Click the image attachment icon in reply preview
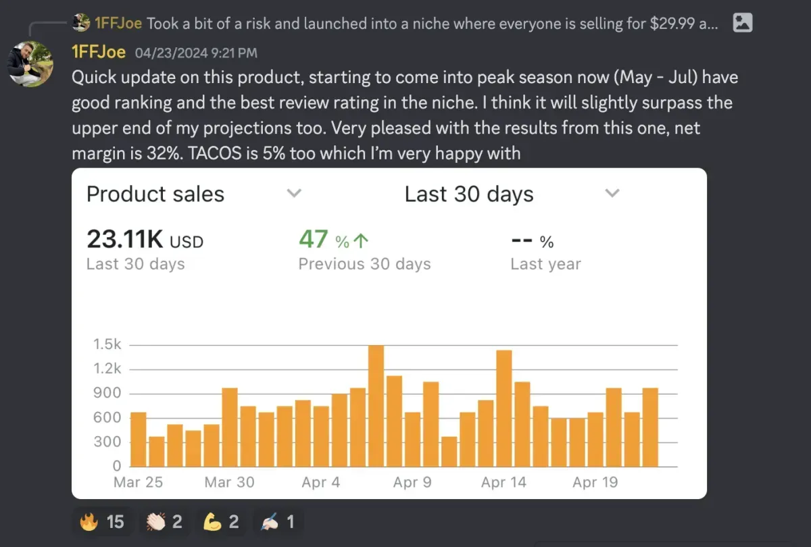811x547 pixels. point(742,22)
